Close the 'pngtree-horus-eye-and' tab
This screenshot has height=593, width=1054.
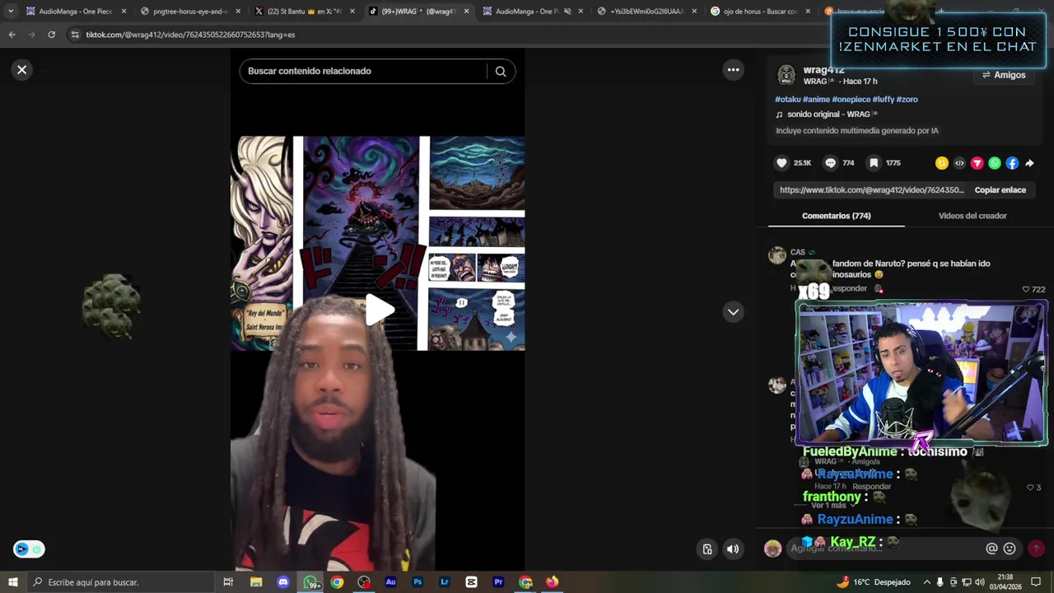(x=238, y=12)
